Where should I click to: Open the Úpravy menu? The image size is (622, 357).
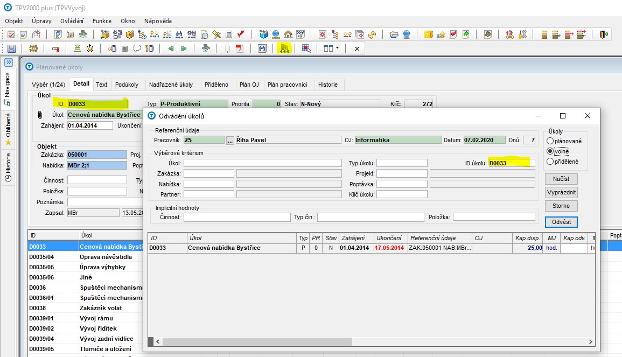tap(41, 21)
